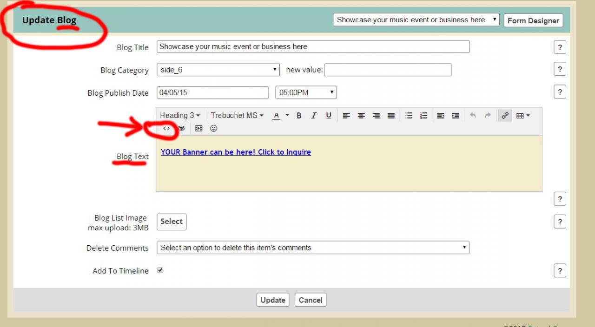Click the Update button
595x327 pixels.
pyautogui.click(x=273, y=300)
